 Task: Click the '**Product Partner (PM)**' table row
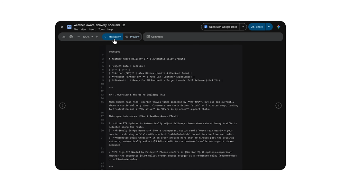(x=152, y=77)
